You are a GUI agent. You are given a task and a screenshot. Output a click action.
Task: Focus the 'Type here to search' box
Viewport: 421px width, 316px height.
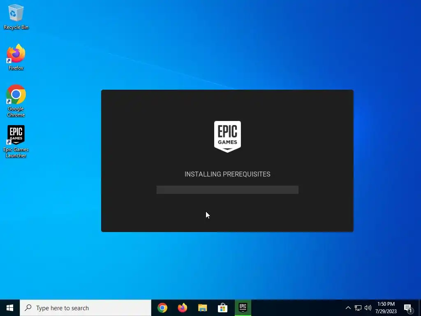pos(86,308)
